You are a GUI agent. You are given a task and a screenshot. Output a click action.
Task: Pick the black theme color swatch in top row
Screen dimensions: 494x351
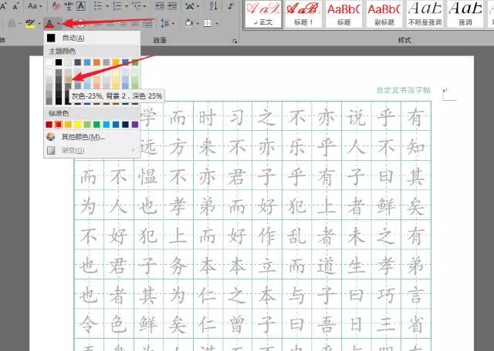pos(59,62)
